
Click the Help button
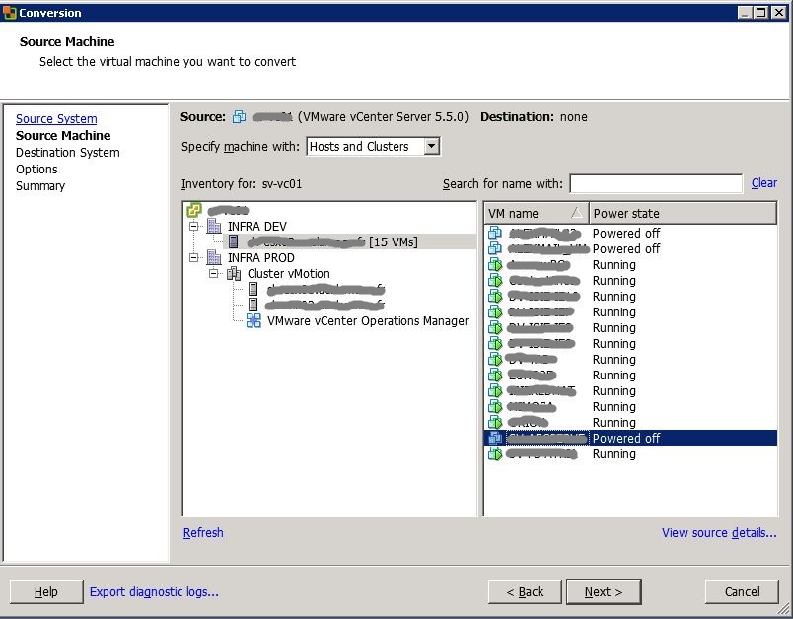point(46,591)
